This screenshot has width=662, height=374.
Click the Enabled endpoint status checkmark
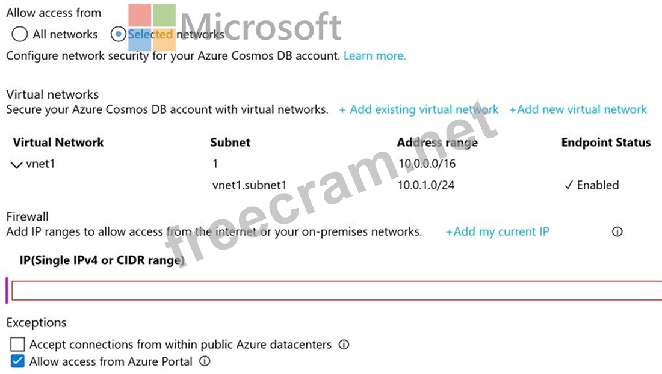[568, 185]
